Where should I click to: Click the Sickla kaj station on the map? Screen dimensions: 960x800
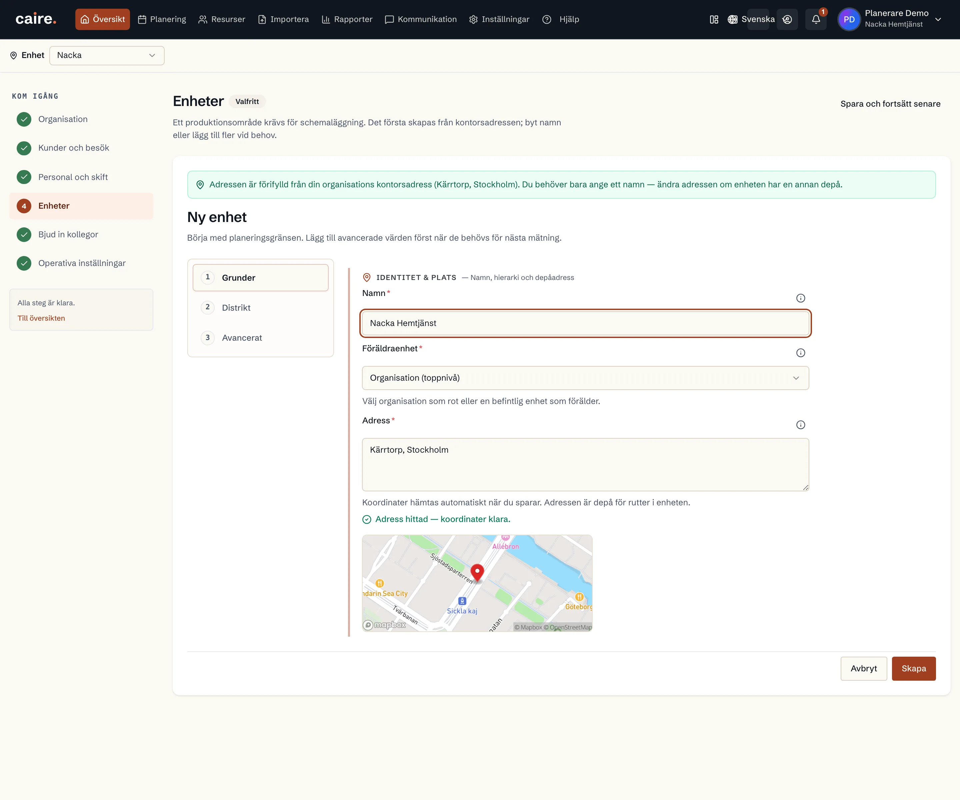click(462, 606)
